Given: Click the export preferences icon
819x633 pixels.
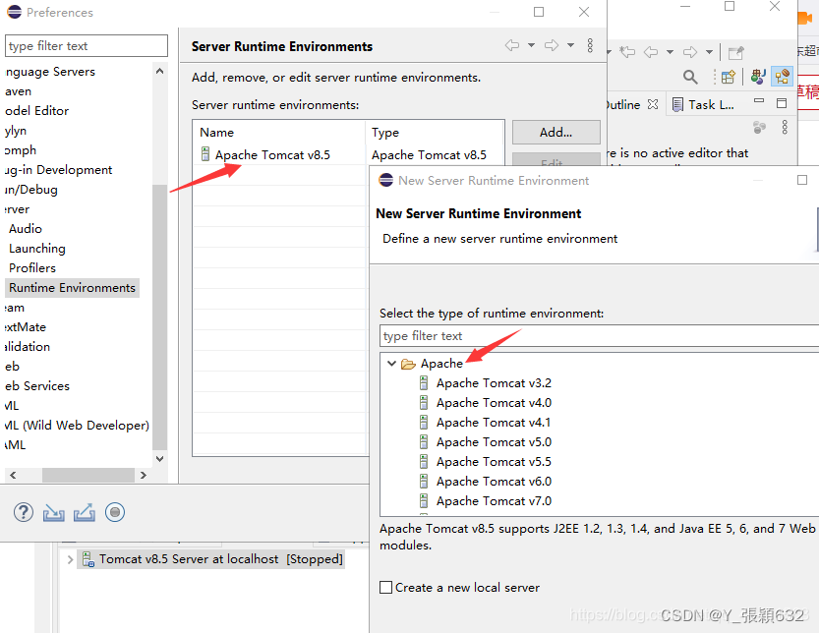Looking at the screenshot, I should tap(84, 512).
